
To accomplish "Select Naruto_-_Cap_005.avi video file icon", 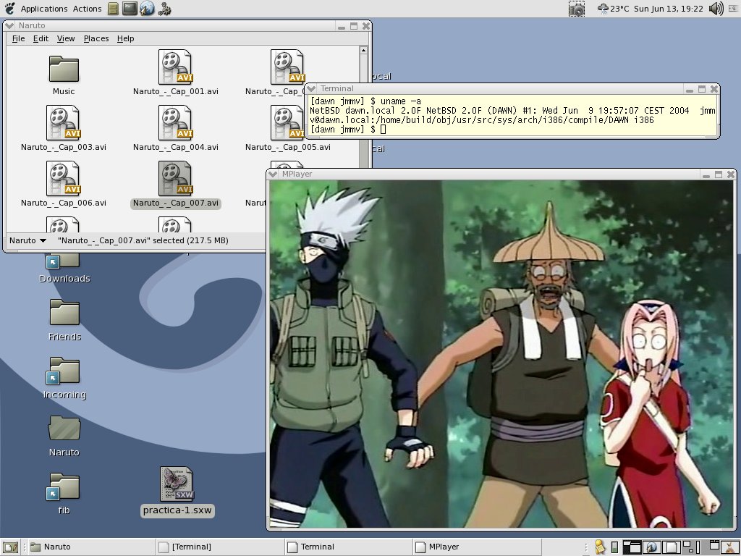I will click(287, 123).
